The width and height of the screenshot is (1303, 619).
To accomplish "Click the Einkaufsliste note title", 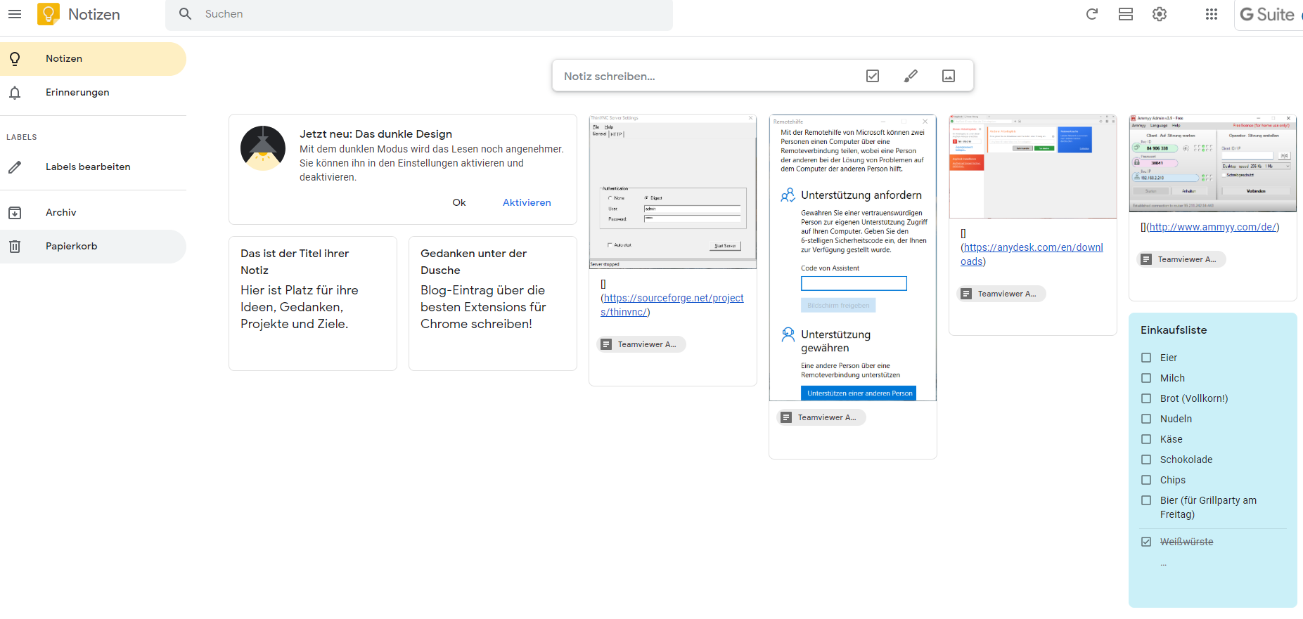I will 1174,330.
